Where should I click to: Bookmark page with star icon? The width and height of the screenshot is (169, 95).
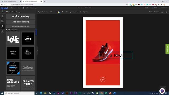pos(127,5)
